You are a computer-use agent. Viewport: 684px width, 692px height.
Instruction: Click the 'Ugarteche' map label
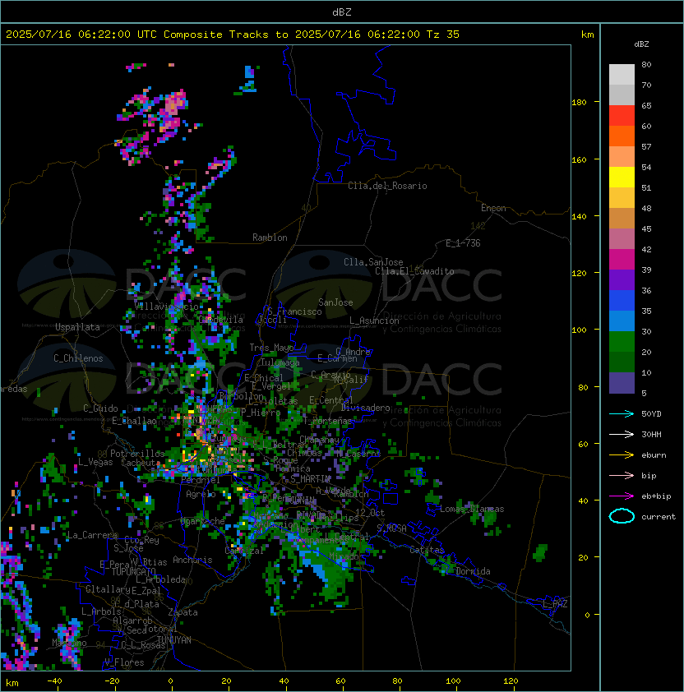coord(203,521)
